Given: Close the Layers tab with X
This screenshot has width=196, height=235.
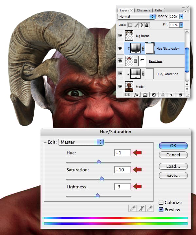Looking at the screenshot, I should coord(131,10).
